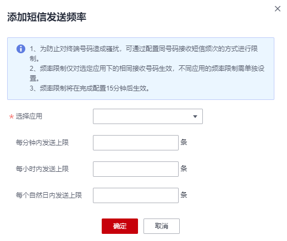Confirm with the red 确定 button

[120, 226]
